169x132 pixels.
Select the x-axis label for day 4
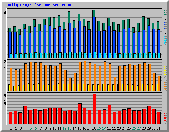click(x=26, y=128)
